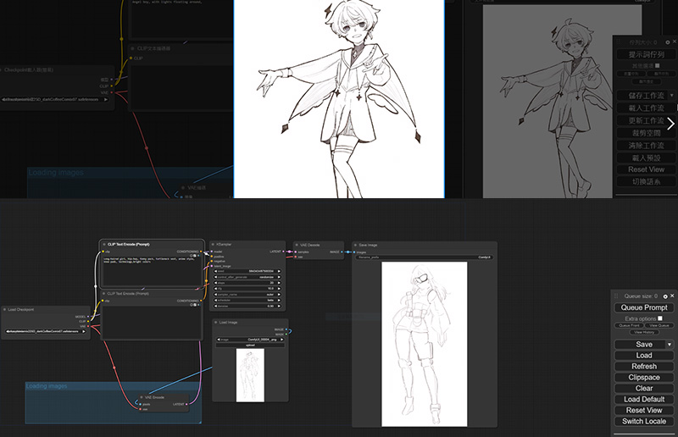Collapse the Load Image node via title dot
678x437 pixels.
pos(216,322)
